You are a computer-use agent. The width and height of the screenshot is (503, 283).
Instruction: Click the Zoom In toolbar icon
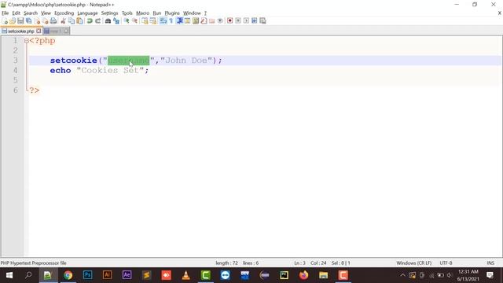[127, 21]
